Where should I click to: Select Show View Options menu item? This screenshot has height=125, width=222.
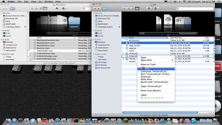156,91
